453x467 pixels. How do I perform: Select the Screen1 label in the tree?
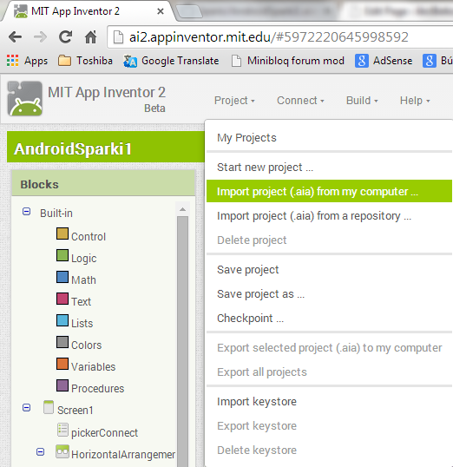click(75, 411)
